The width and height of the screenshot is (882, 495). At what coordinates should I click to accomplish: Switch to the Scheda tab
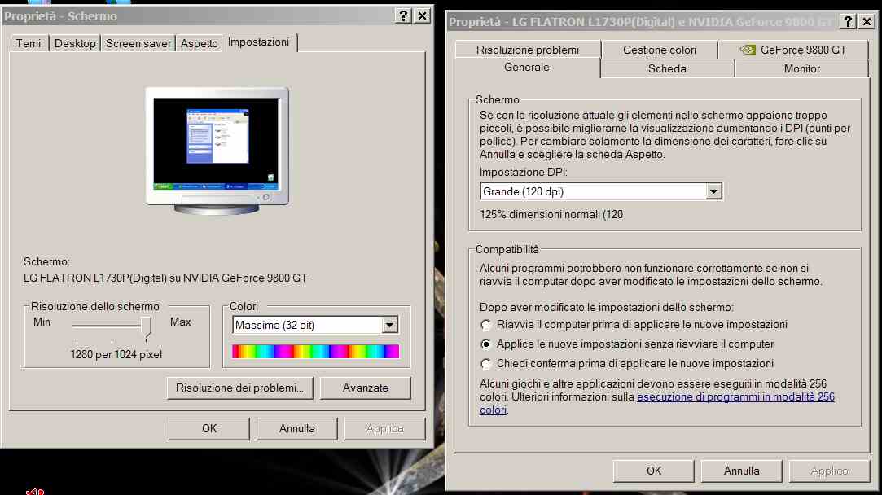pos(667,68)
